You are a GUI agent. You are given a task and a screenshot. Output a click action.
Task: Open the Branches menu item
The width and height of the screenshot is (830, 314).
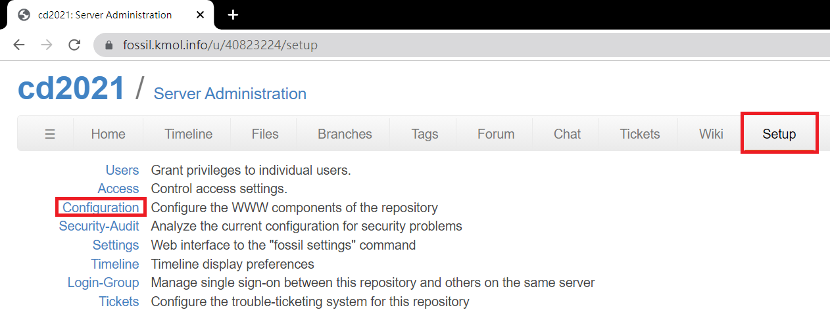coord(345,134)
